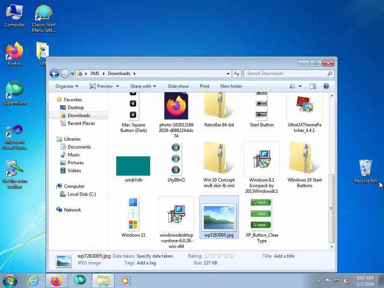Click the refresh button in address bar
This screenshot has height=288, width=384.
pos(237,73)
